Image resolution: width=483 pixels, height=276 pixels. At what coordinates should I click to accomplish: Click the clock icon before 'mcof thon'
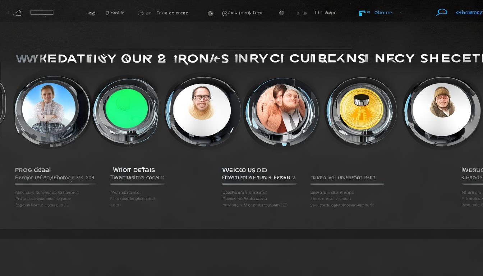pyautogui.click(x=225, y=13)
